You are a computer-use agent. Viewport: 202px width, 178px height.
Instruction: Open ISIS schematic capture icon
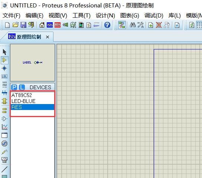(50, 25)
